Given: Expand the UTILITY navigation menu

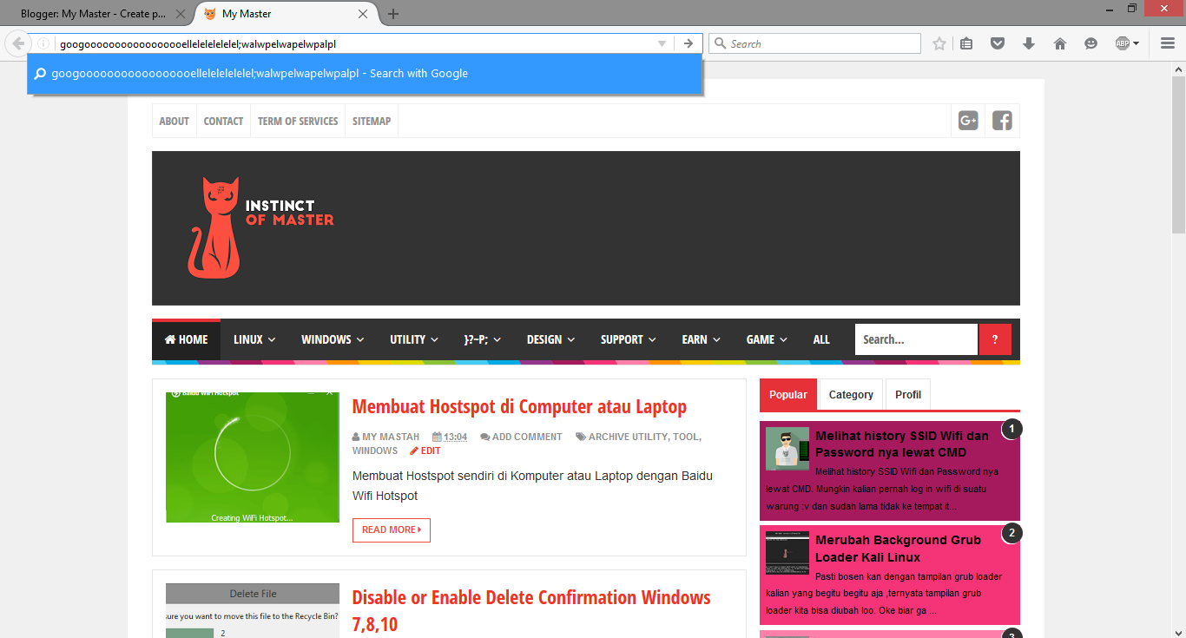Looking at the screenshot, I should 414,339.
